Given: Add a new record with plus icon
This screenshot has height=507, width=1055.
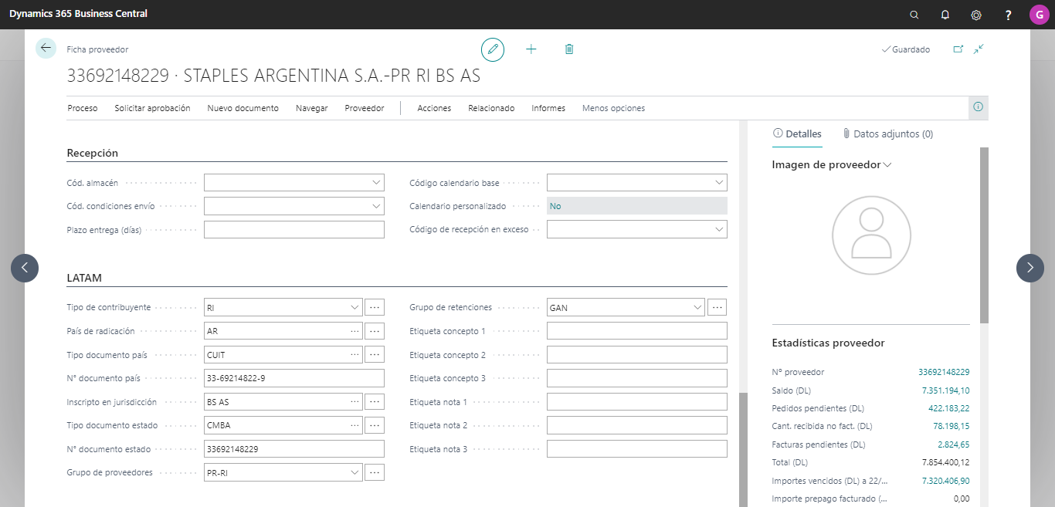Looking at the screenshot, I should 531,49.
